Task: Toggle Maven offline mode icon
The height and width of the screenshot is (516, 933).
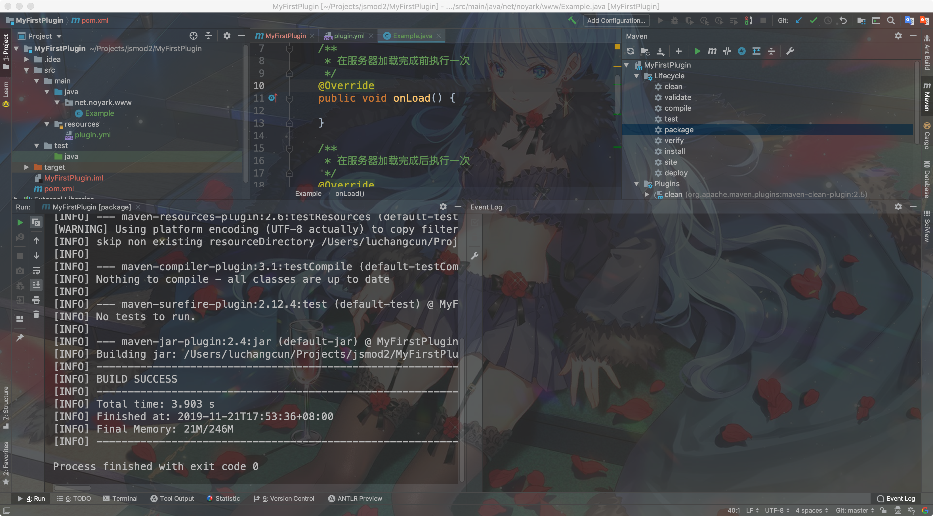Action: 727,51
